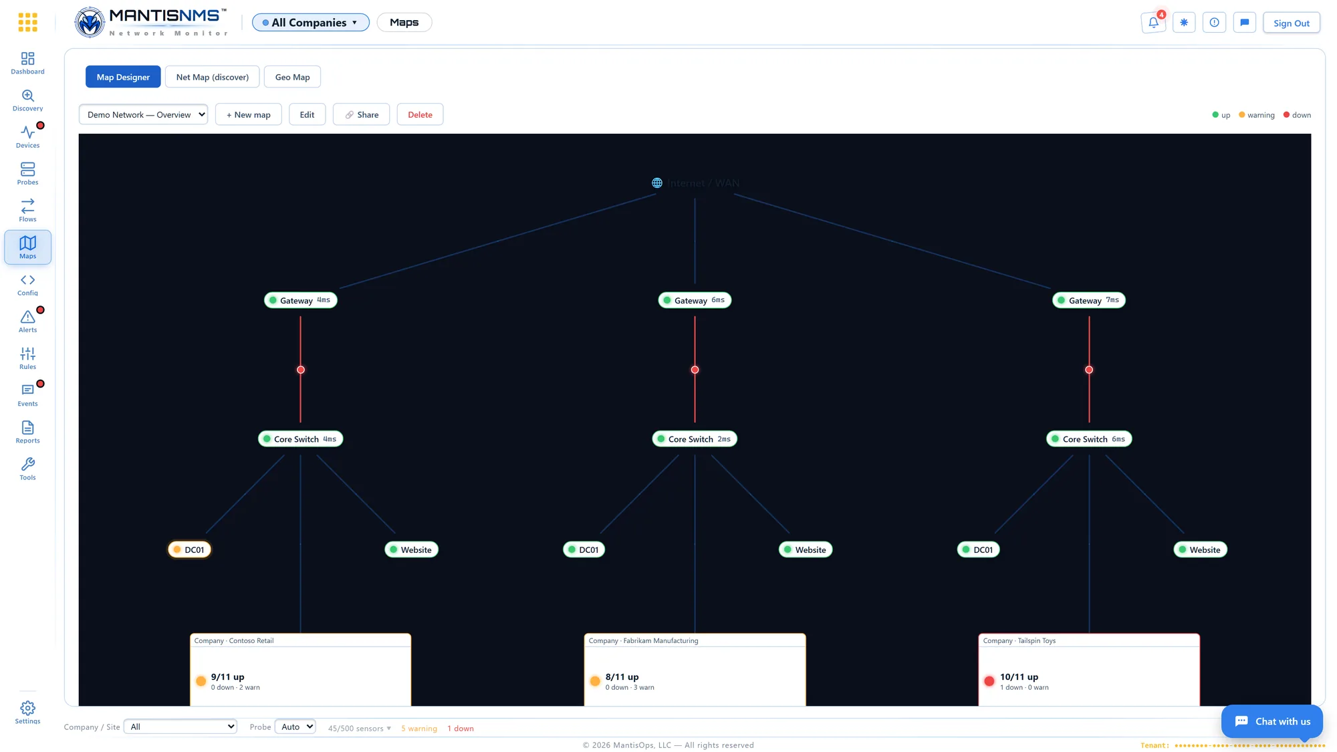This screenshot has height=752, width=1337.
Task: Click the 1 down status text
Action: (x=461, y=728)
